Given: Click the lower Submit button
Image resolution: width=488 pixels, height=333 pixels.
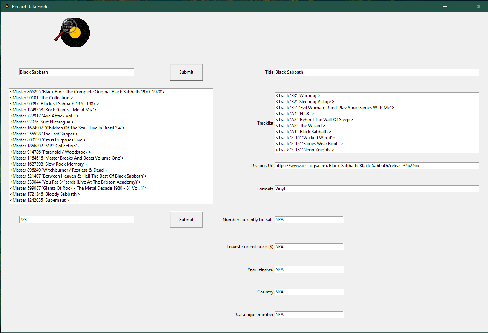Looking at the screenshot, I should (x=186, y=219).
